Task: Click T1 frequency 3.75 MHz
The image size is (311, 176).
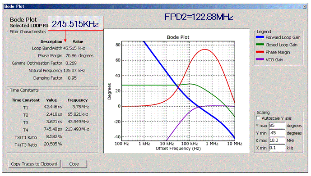Action: [x=80, y=107]
